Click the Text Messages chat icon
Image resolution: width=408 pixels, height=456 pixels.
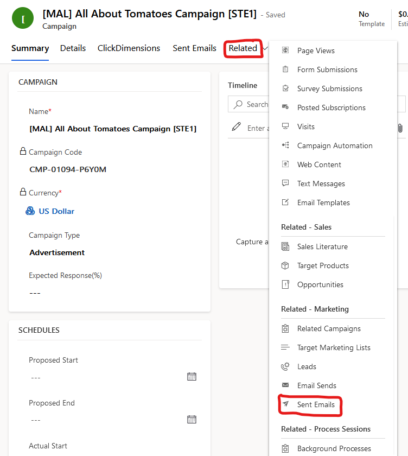click(285, 183)
